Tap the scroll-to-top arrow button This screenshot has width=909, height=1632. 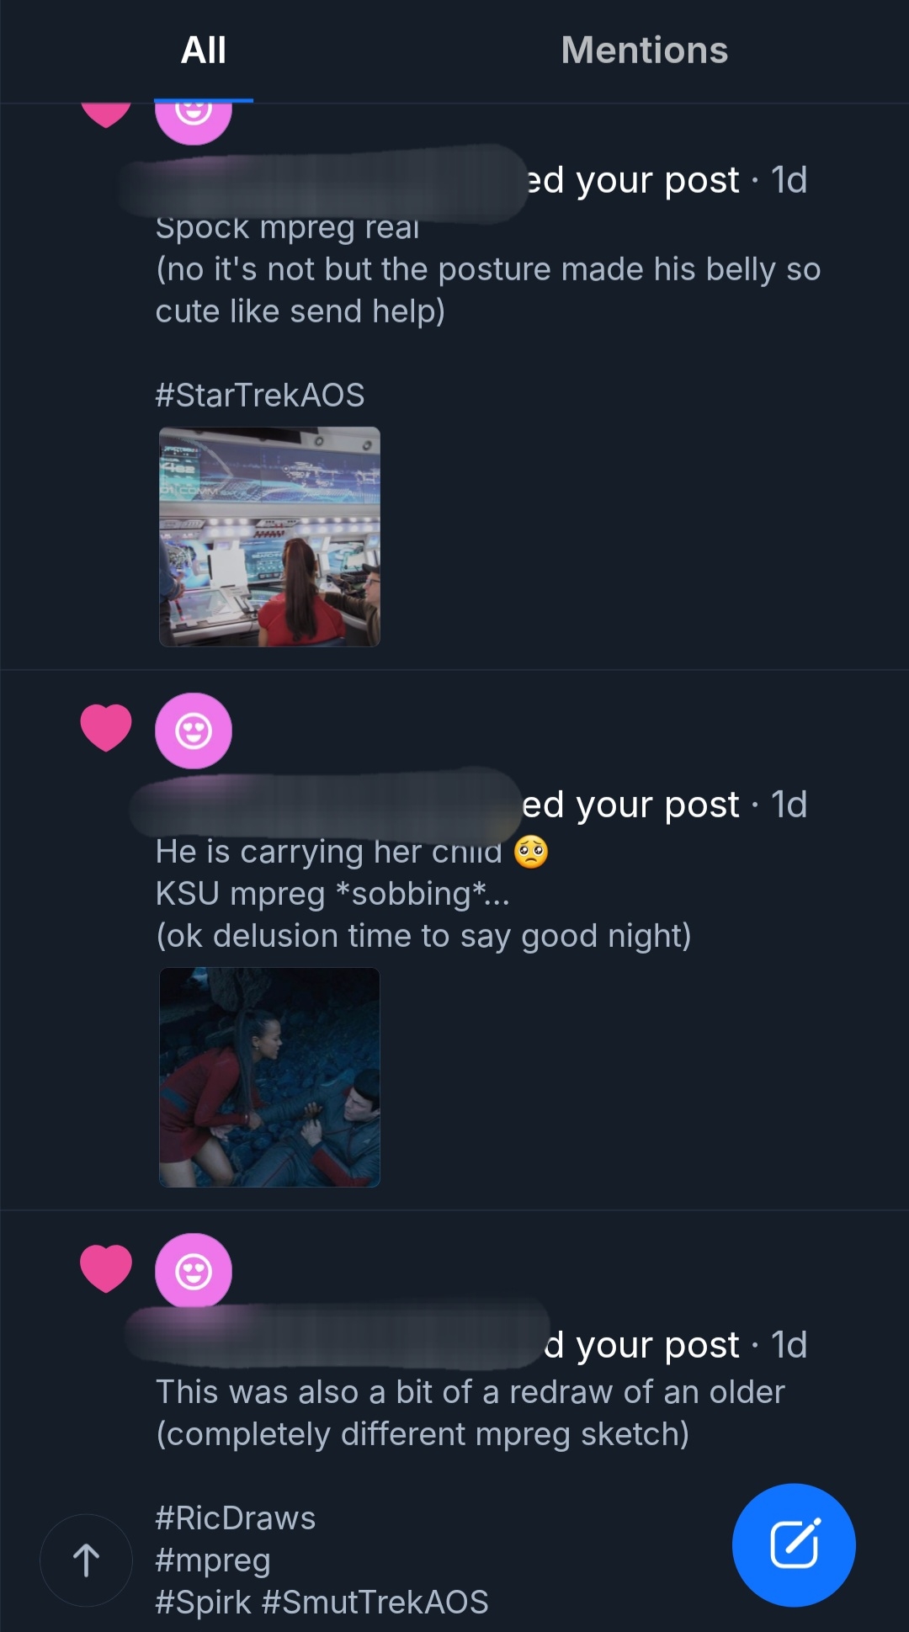(86, 1560)
